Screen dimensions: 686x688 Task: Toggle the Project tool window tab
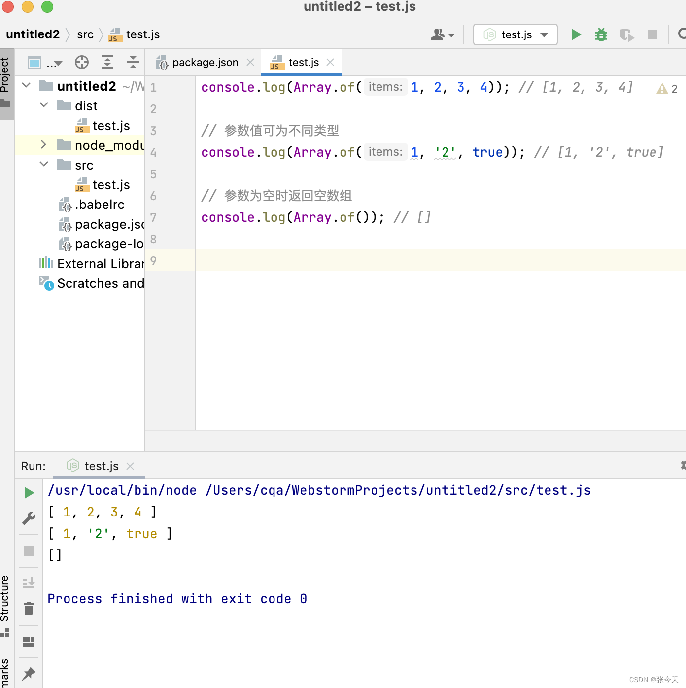pyautogui.click(x=6, y=84)
